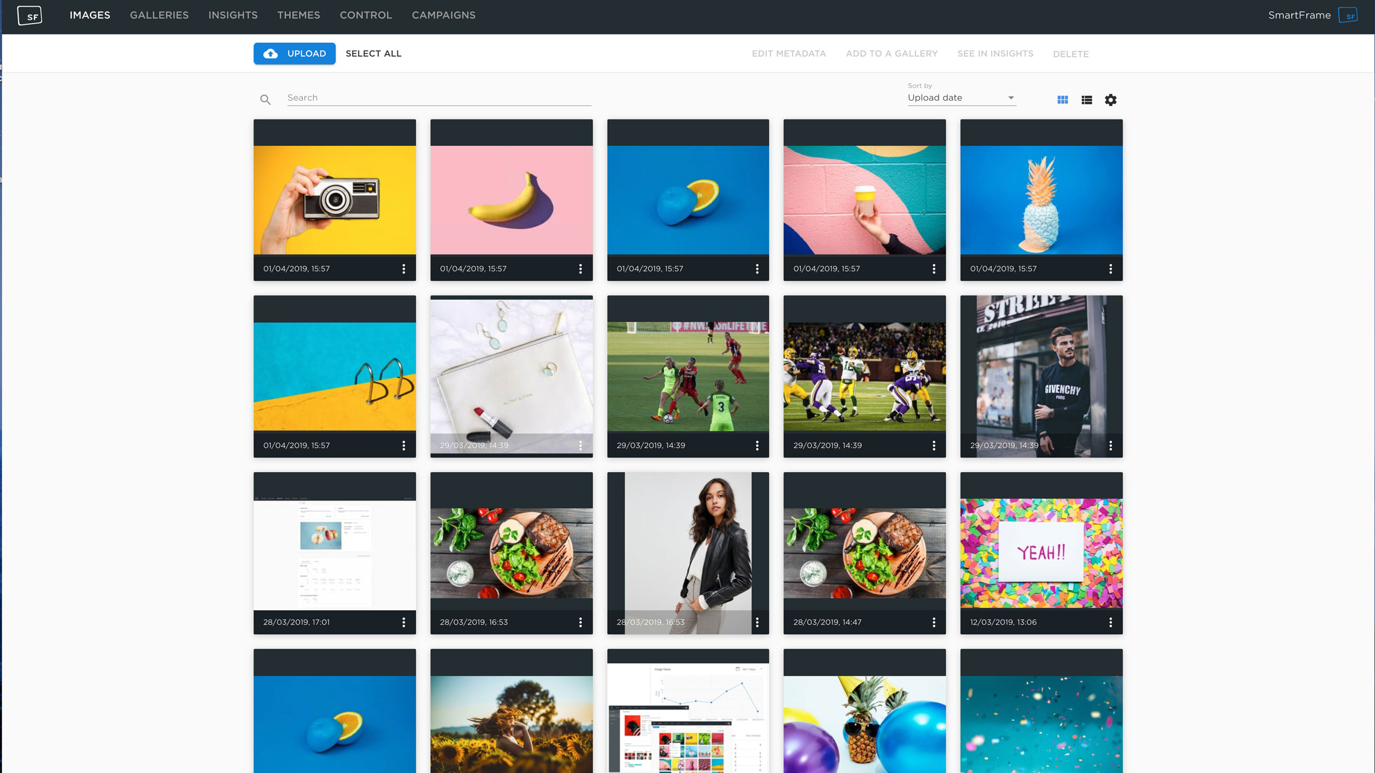Open the view settings gear
The width and height of the screenshot is (1375, 773).
[1110, 100]
